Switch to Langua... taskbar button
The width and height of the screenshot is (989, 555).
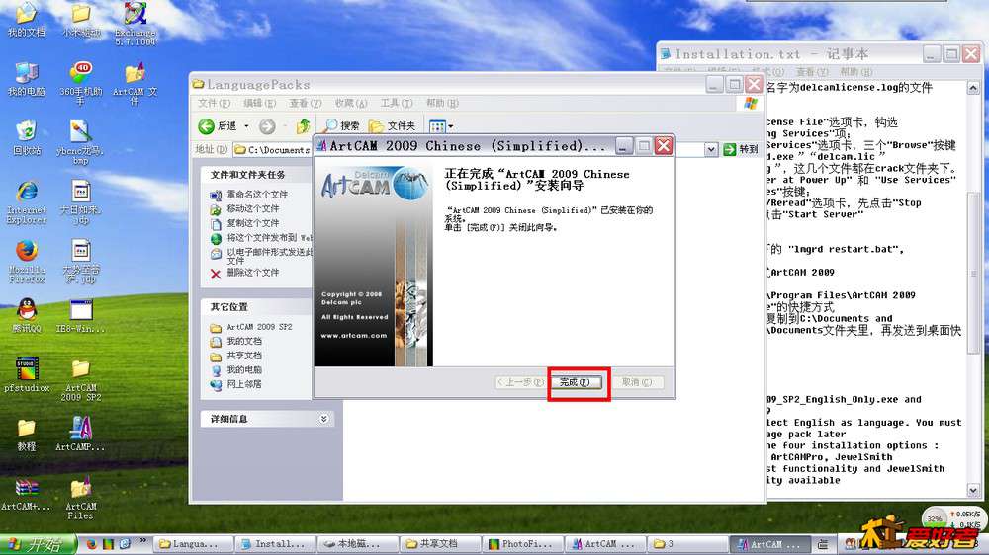193,544
